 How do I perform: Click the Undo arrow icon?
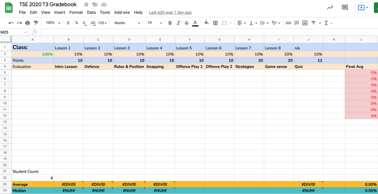coord(11,23)
